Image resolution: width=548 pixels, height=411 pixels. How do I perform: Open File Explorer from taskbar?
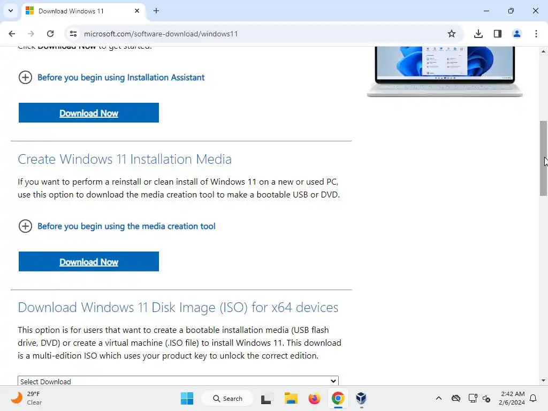click(291, 398)
